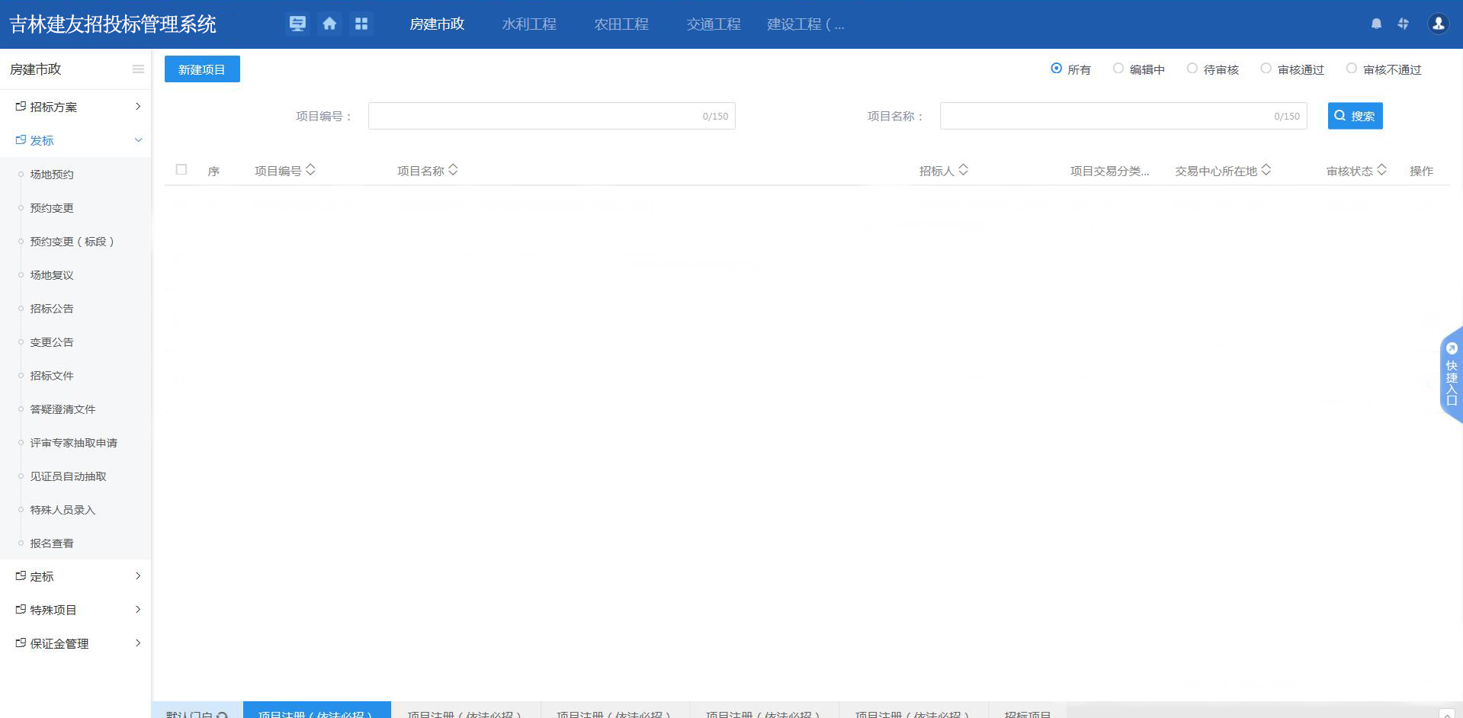Go to home via the house icon
Image resolution: width=1463 pixels, height=718 pixels.
click(x=329, y=24)
